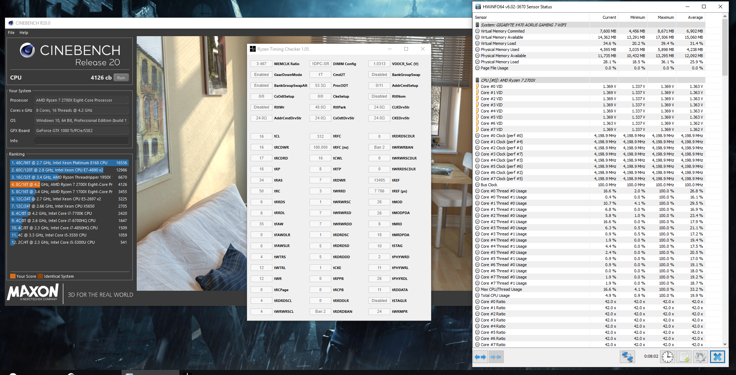Click the Cmd2T value showing 1T
This screenshot has height=375, width=736.
tap(320, 74)
